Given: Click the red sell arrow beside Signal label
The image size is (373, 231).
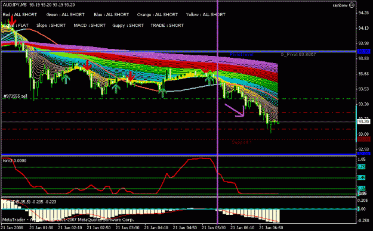Looking at the screenshot, I should coord(12,21).
